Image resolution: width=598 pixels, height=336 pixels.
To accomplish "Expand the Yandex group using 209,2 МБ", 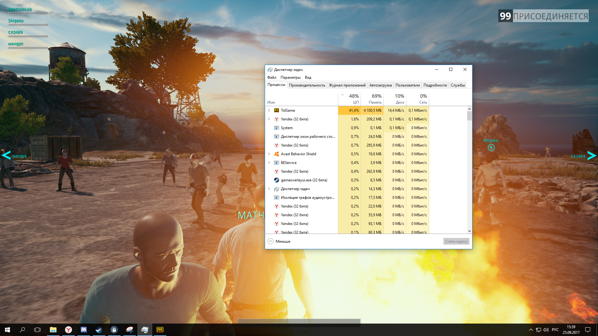I will (x=269, y=119).
